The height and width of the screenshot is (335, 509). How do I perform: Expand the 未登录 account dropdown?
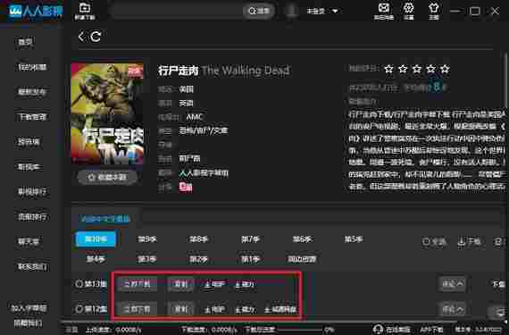click(335, 12)
